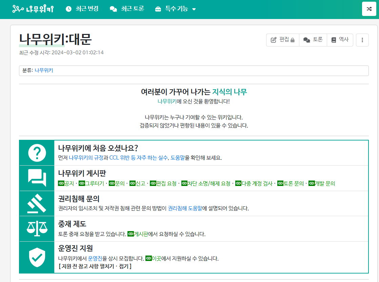Click the locked 편집 edit button

click(282, 40)
